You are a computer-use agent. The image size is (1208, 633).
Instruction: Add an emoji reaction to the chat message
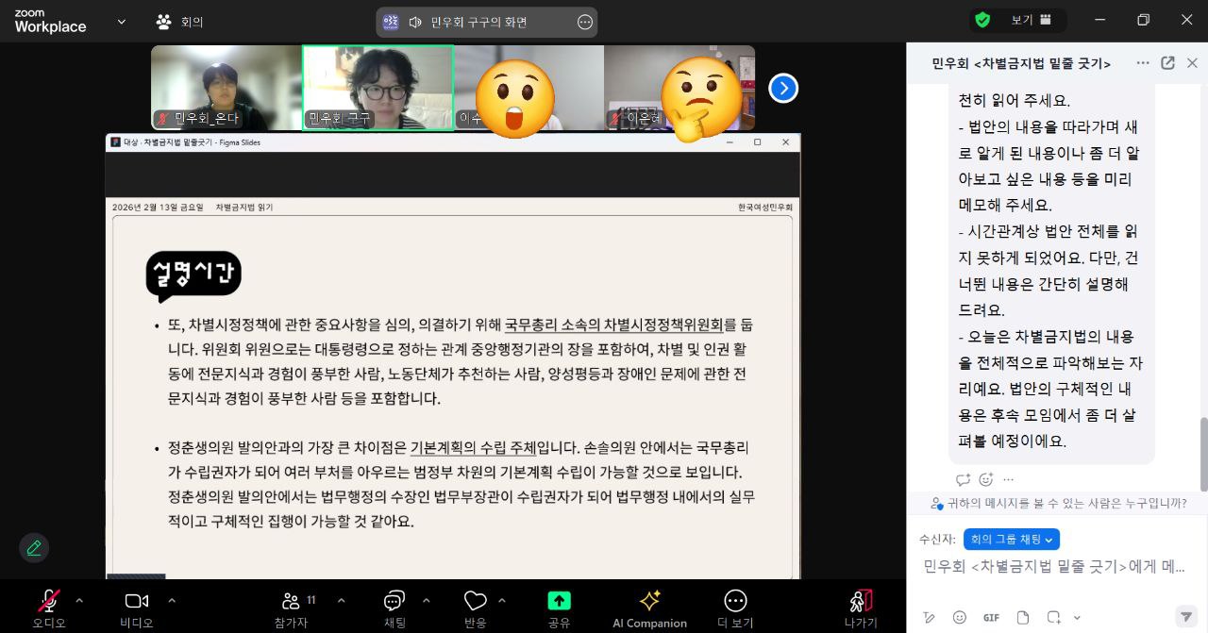(x=987, y=479)
